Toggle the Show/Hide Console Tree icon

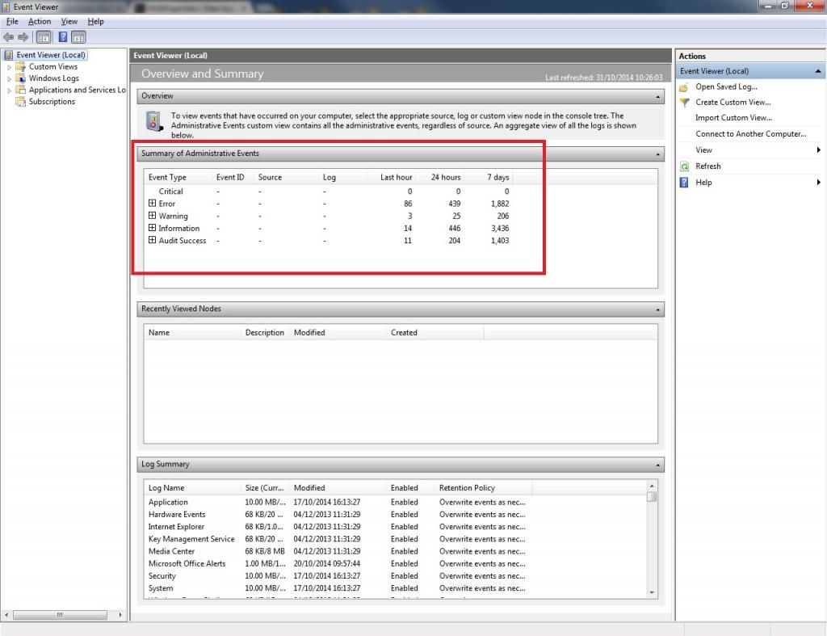point(44,37)
